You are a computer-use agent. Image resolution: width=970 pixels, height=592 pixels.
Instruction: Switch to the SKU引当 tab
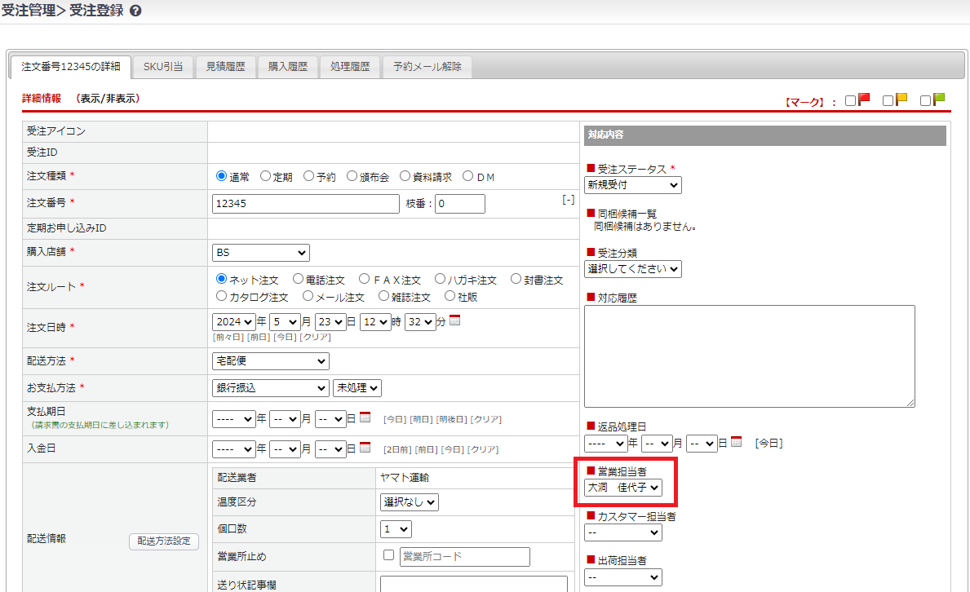coord(163,67)
